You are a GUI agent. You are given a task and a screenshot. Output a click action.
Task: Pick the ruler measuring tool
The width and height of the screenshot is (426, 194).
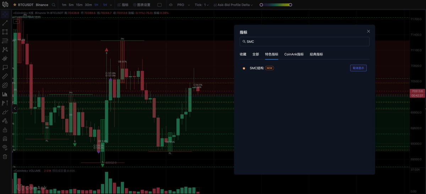click(5, 76)
